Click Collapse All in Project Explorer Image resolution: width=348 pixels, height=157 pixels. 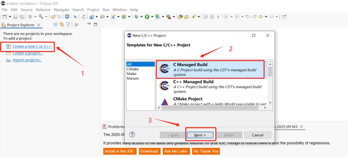(x=56, y=25)
